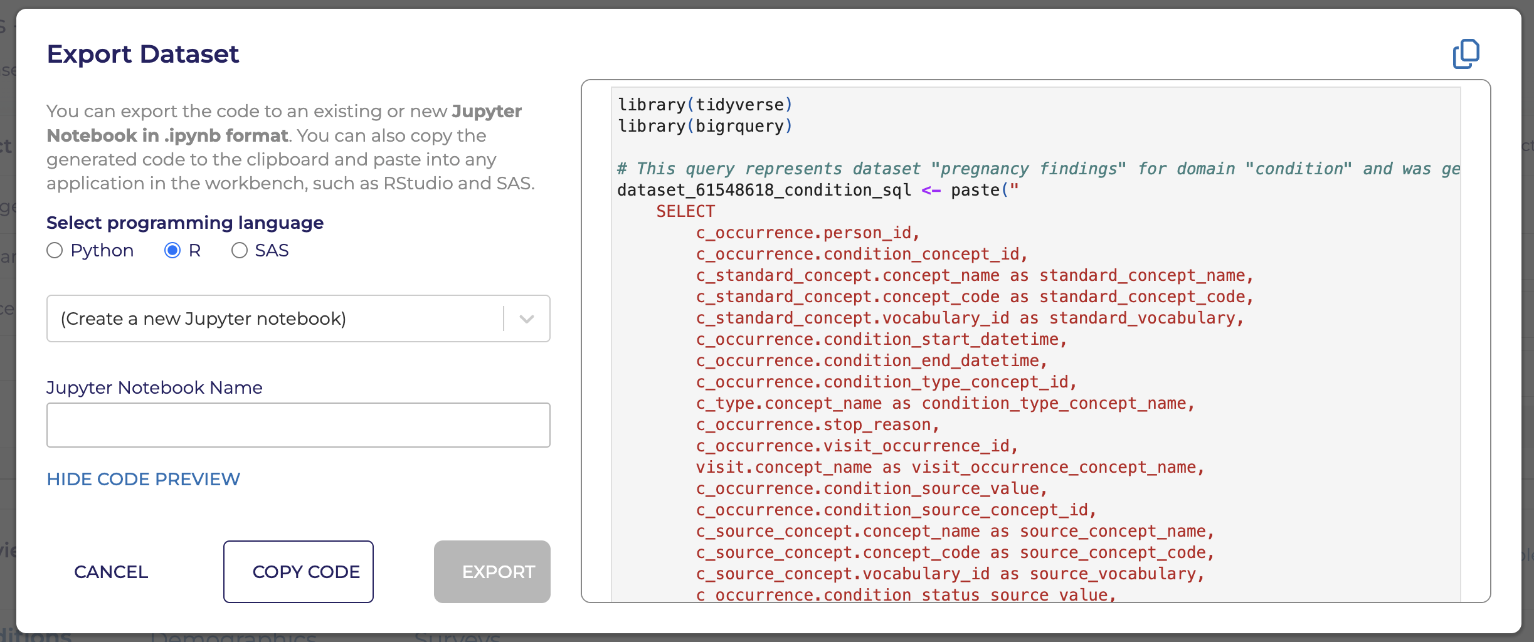Viewport: 1534px width, 642px height.
Task: Click the "Export Dataset" dialog title
Action: pyautogui.click(x=143, y=55)
